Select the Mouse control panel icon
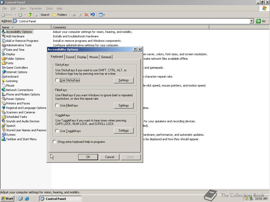Image resolution: width=270 pixels, height=202 pixels. click(x=3, y=85)
